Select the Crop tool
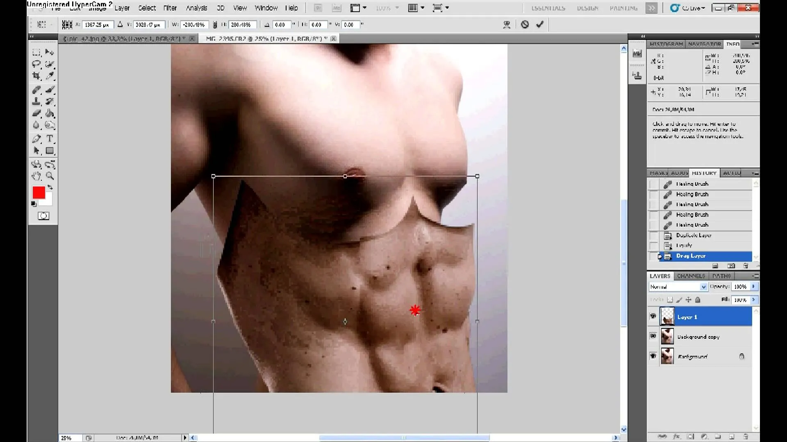The width and height of the screenshot is (787, 442). [36, 76]
